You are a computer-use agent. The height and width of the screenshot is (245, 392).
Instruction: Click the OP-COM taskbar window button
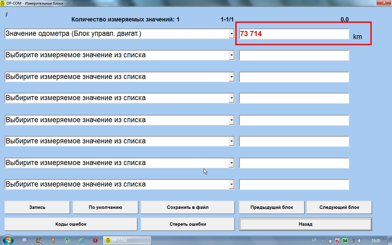(x=127, y=240)
